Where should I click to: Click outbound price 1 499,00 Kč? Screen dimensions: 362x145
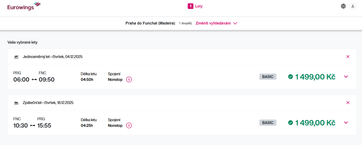315,77
